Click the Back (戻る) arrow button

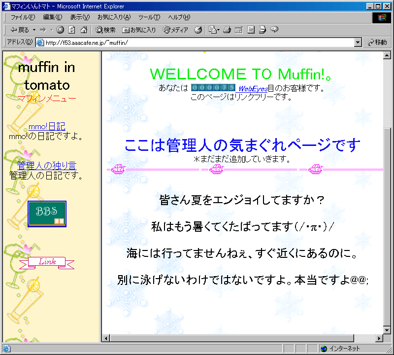tap(20, 30)
